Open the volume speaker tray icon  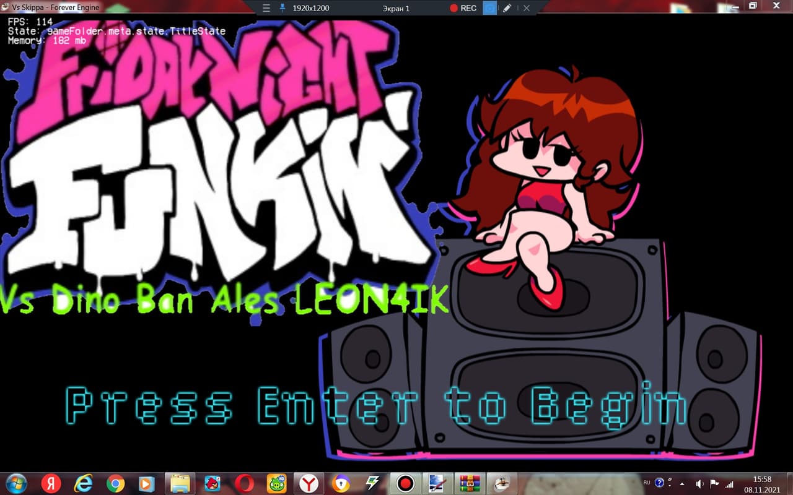tap(699, 483)
